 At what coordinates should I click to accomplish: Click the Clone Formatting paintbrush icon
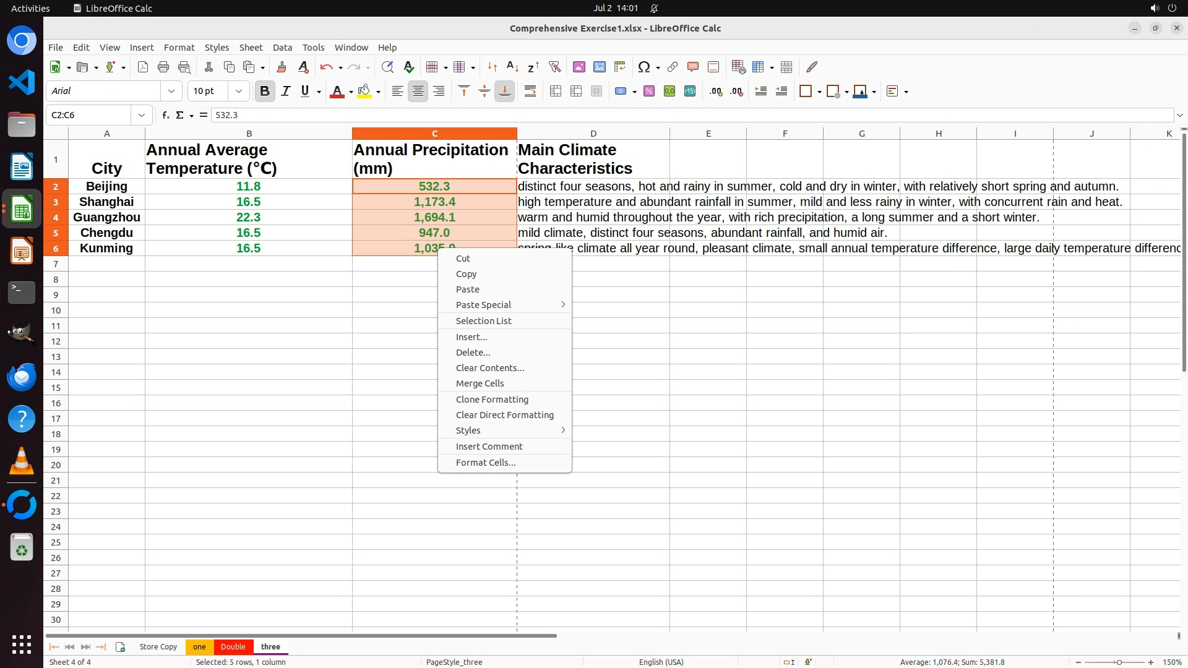(282, 67)
